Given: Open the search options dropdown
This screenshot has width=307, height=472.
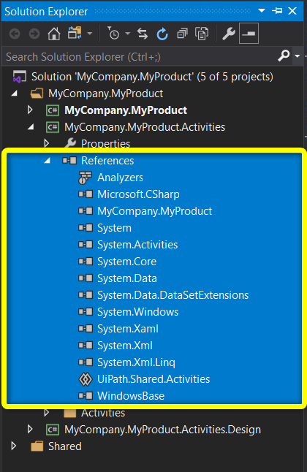Looking at the screenshot, I should [297, 56].
